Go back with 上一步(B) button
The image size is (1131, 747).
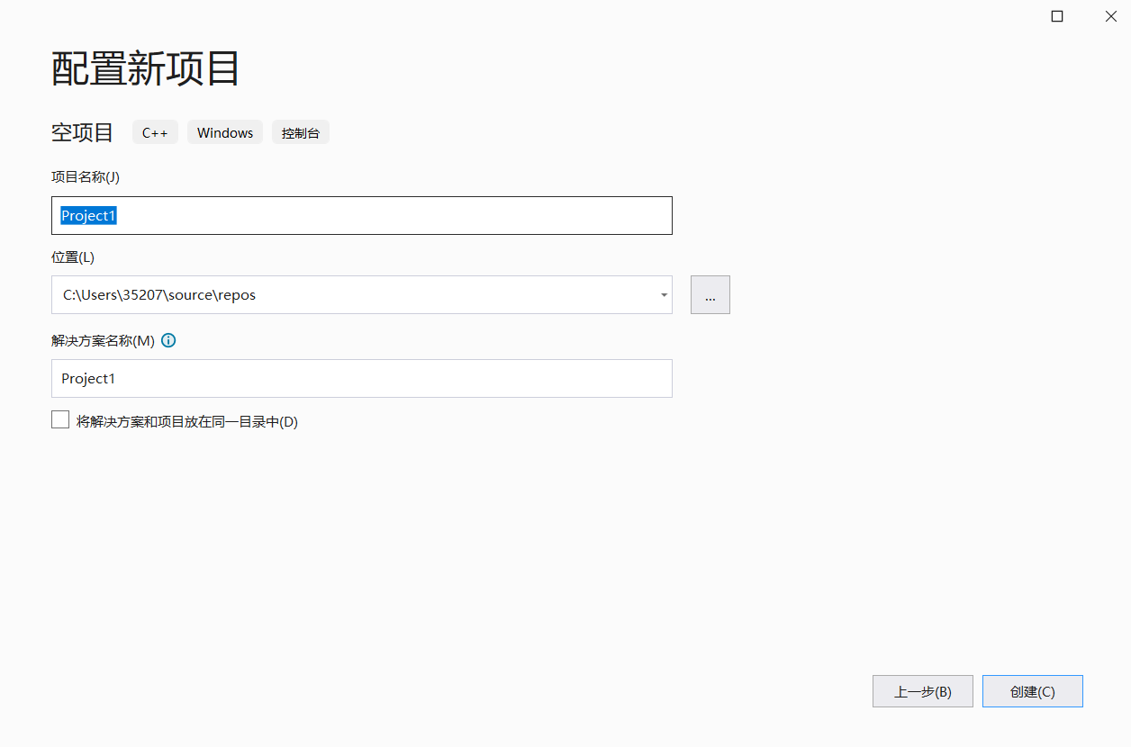point(923,691)
